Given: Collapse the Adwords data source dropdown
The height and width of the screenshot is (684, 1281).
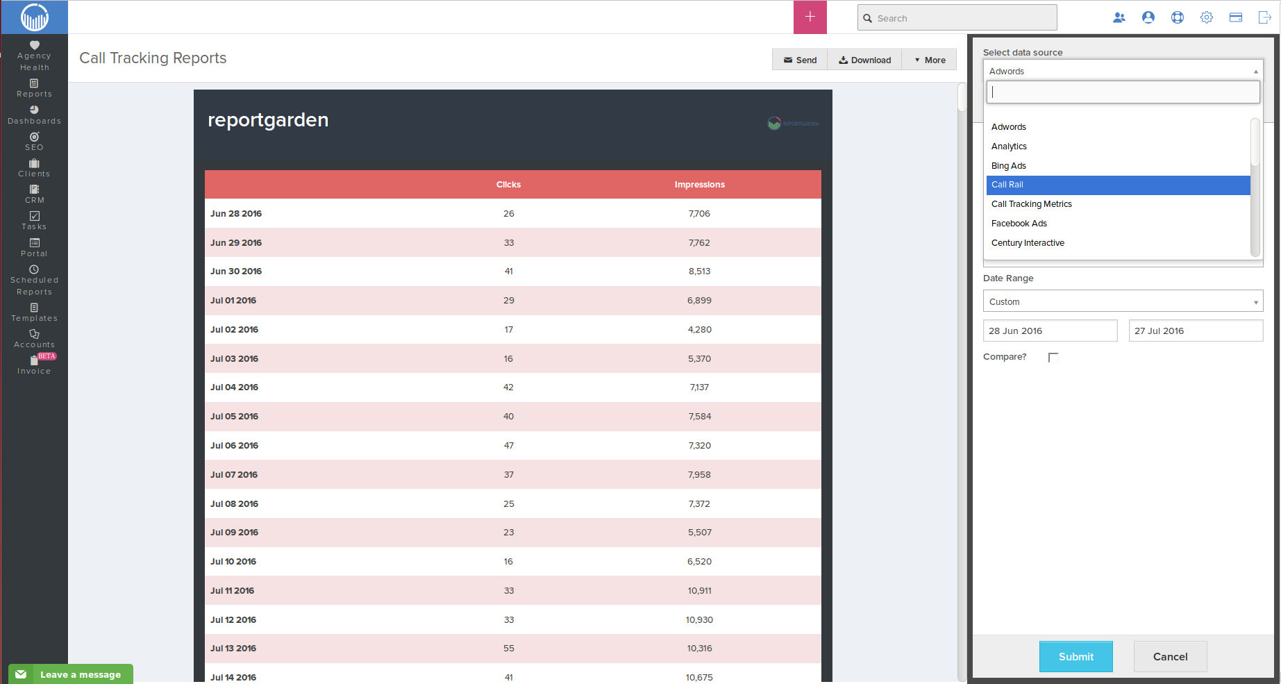Looking at the screenshot, I should (x=1123, y=71).
